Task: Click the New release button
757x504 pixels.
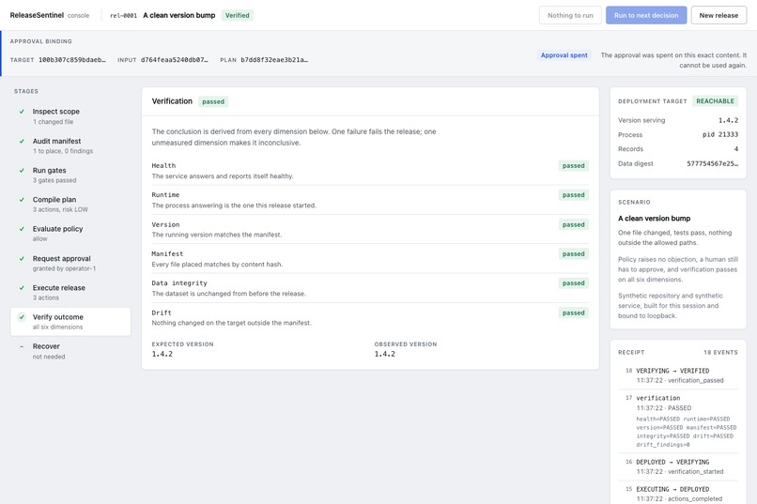Action: pos(718,15)
